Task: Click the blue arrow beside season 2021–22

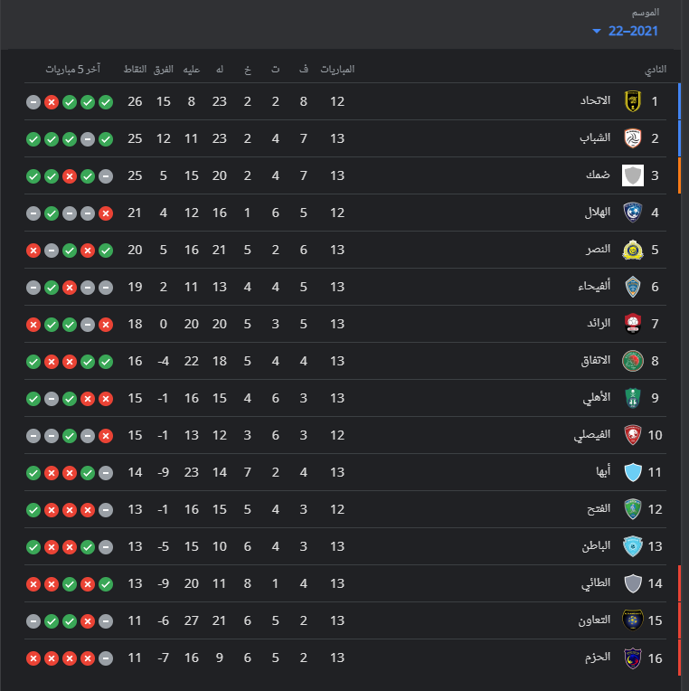Action: (x=597, y=32)
